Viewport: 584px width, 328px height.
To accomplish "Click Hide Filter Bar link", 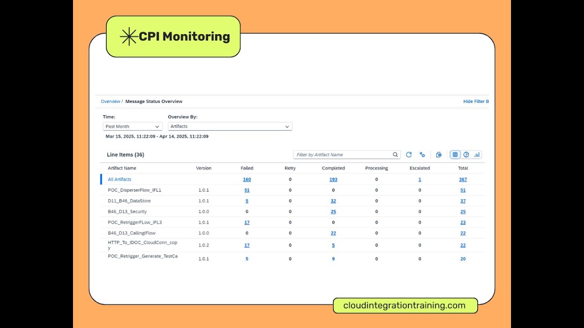I will click(476, 102).
